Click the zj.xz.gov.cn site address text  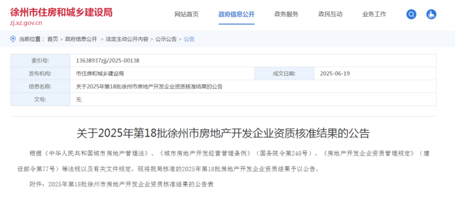pyautogui.click(x=26, y=23)
